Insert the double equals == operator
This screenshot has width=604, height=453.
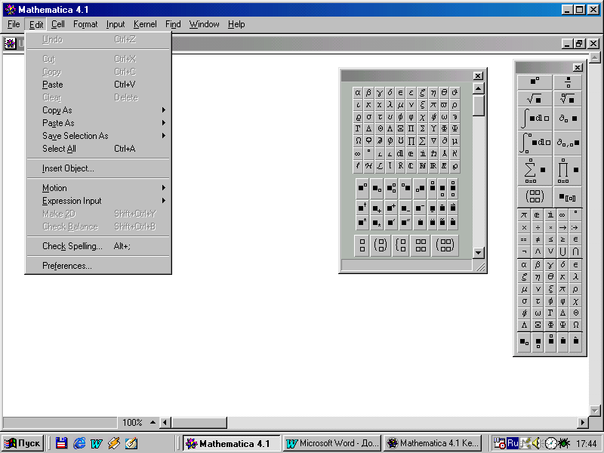tap(524, 239)
